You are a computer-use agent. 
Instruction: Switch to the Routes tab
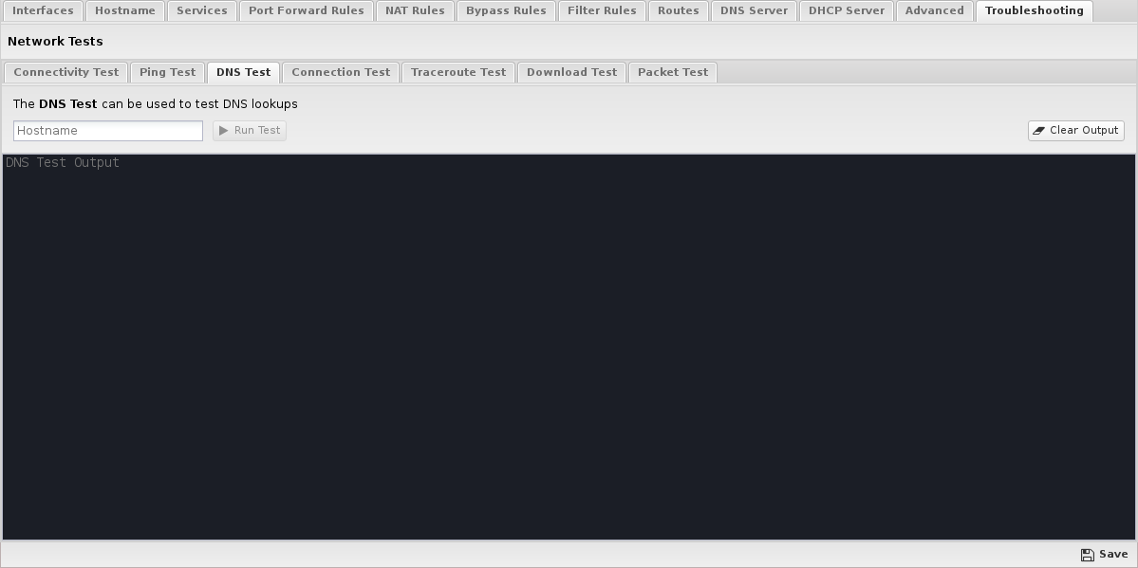pos(678,10)
